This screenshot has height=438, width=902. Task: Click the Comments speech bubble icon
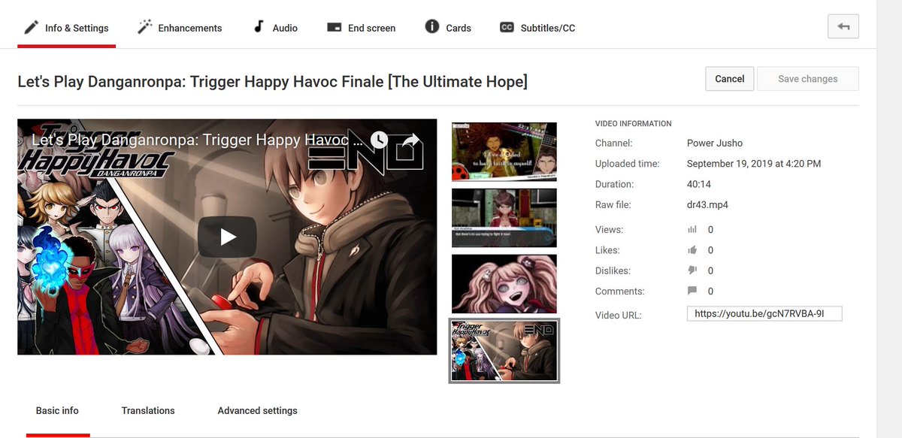tap(692, 291)
